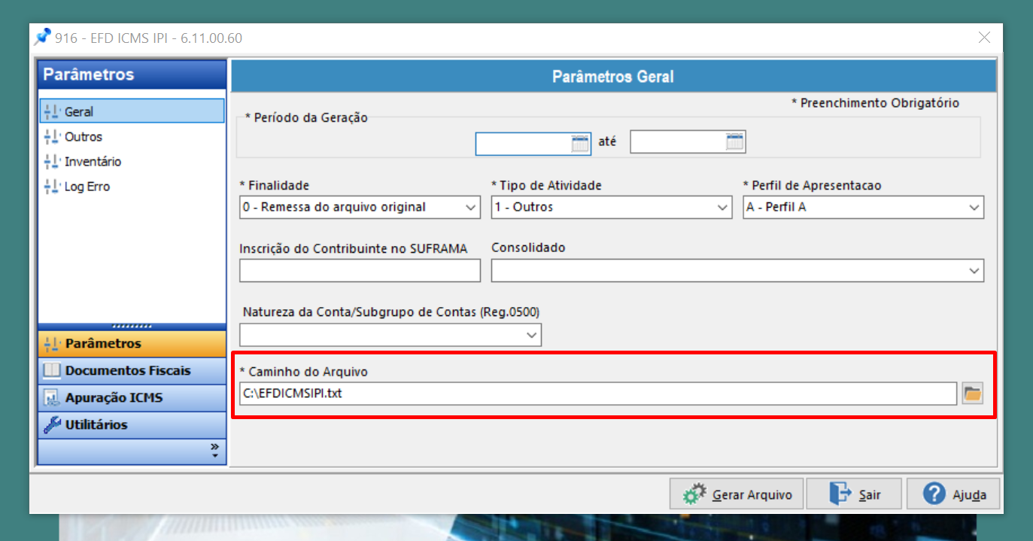Close the EFD ICMS IPI window
This screenshot has width=1033, height=541.
[x=984, y=38]
